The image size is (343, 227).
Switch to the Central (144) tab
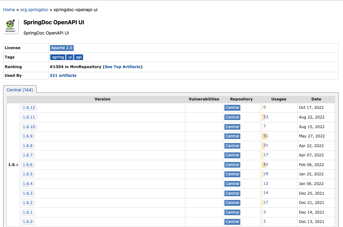click(x=20, y=90)
